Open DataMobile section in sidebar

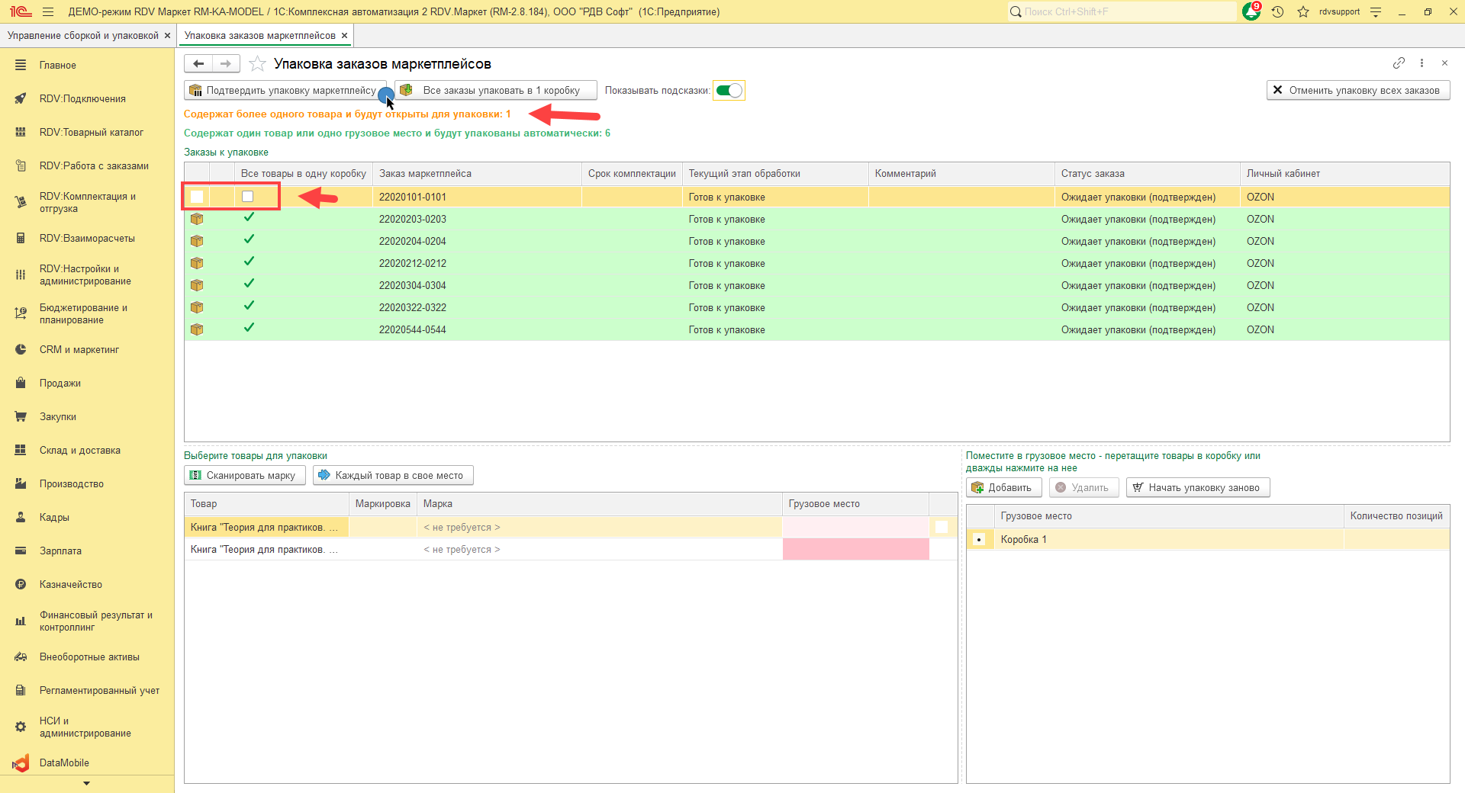coord(64,762)
